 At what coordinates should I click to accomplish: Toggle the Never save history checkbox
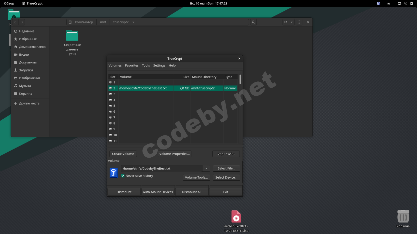(x=123, y=176)
